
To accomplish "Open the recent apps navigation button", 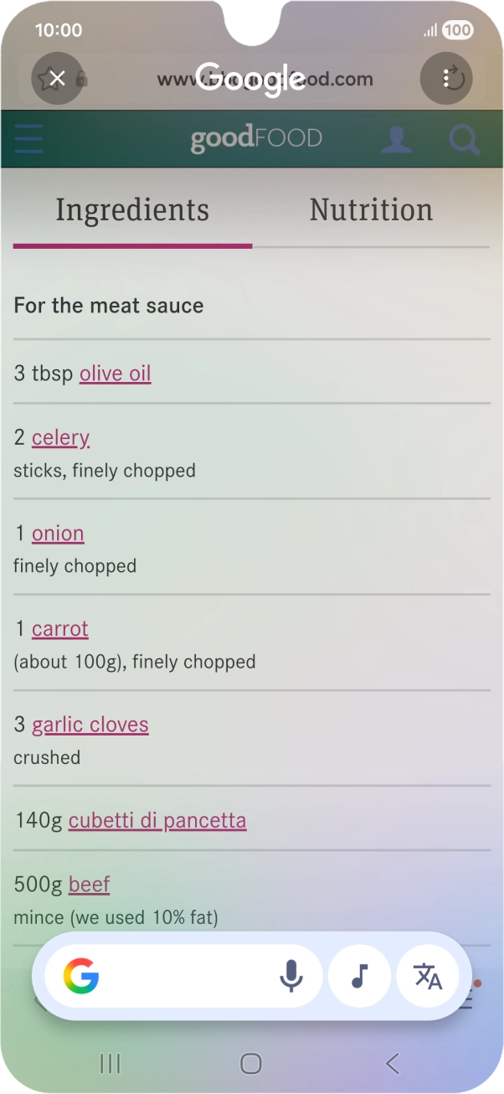I will (110, 1064).
